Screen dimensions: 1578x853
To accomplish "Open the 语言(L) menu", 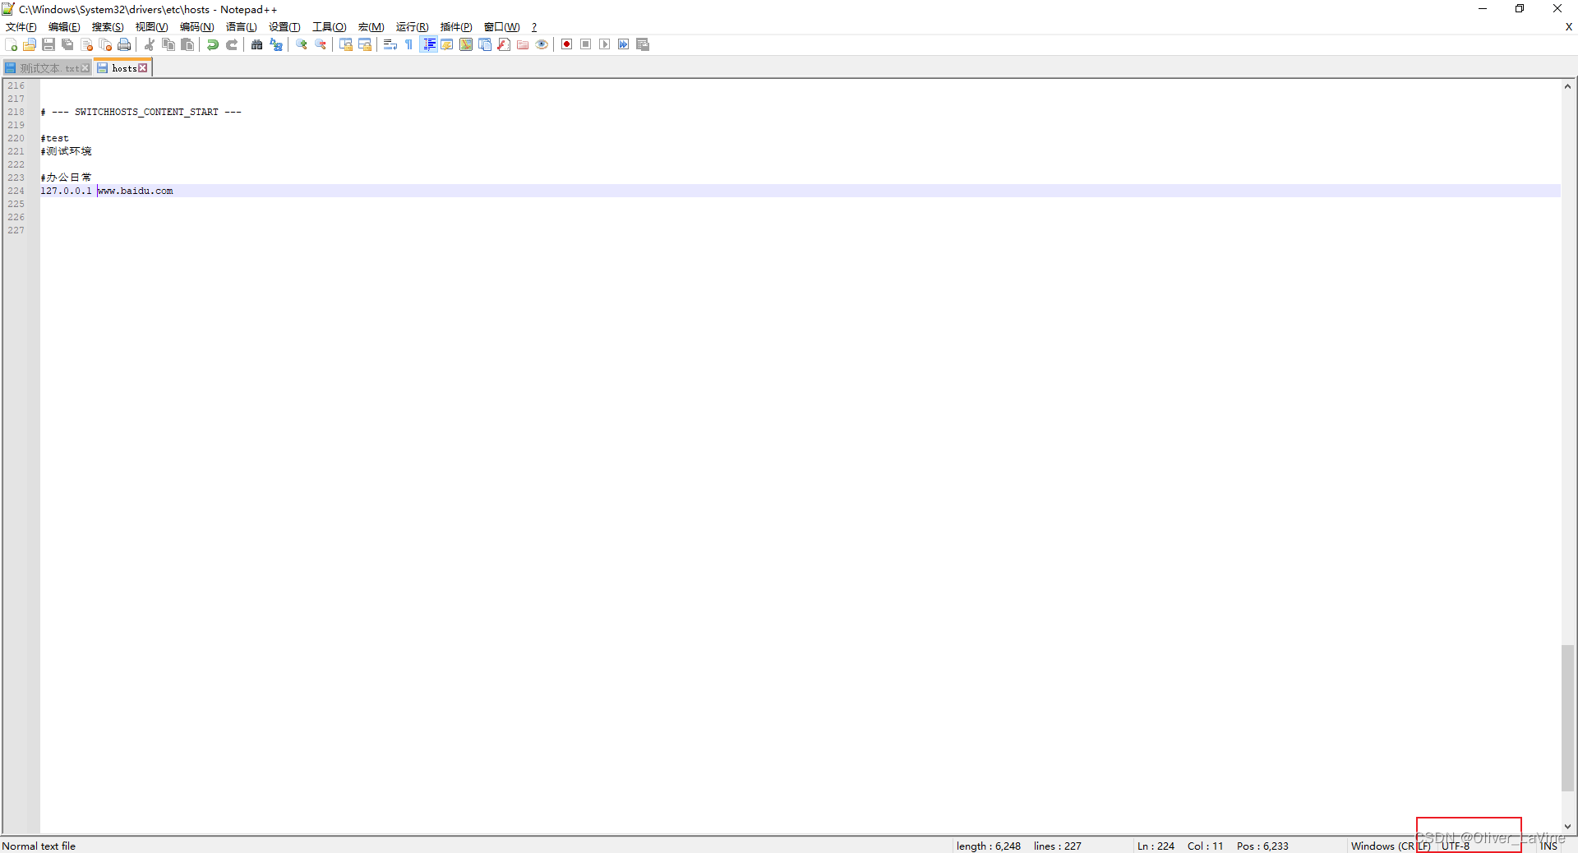I will coord(240,26).
